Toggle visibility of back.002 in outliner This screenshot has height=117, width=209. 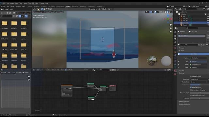(x=208, y=21)
